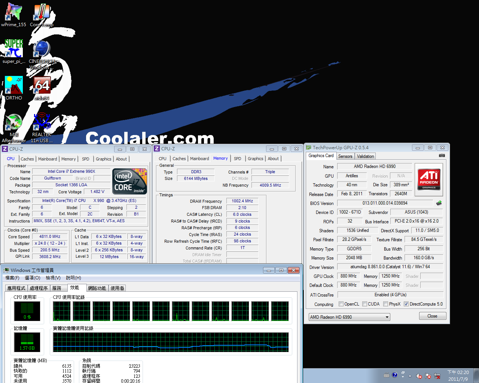Click the GPU-Z BIOS Version field

point(385,203)
